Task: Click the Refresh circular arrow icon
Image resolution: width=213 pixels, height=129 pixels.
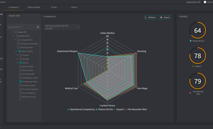Action: pos(146,17)
